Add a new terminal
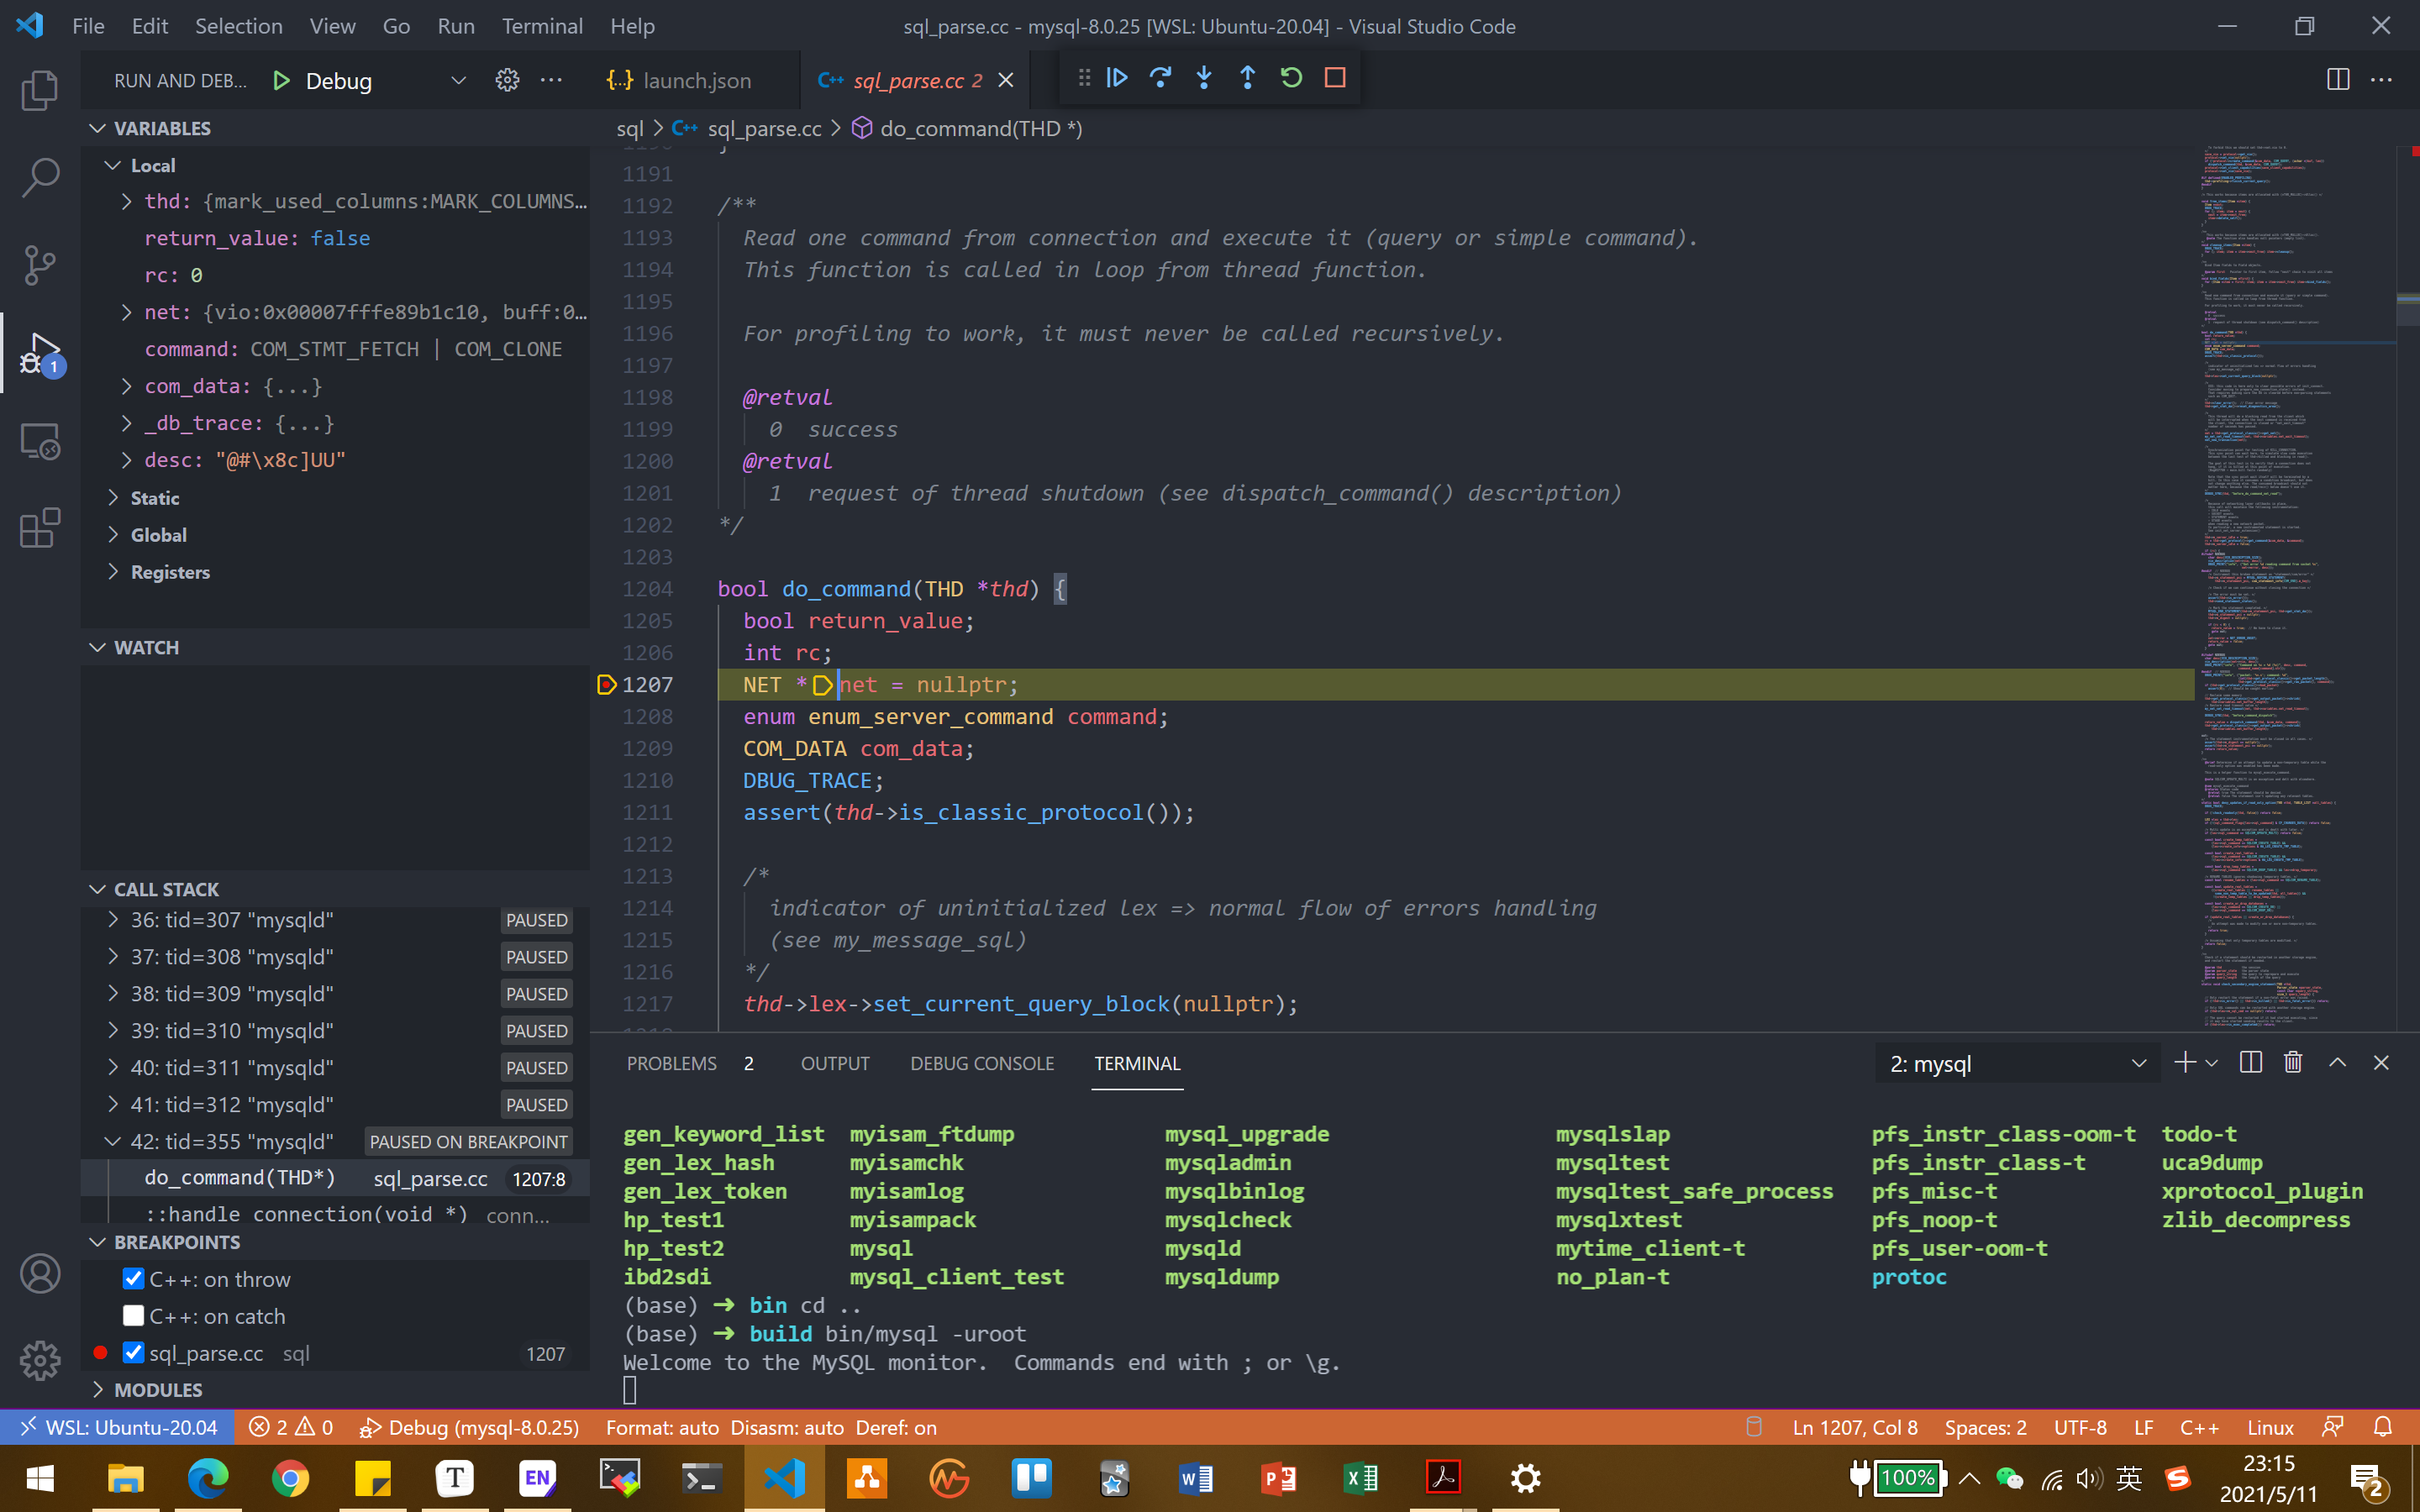 (x=2185, y=1063)
